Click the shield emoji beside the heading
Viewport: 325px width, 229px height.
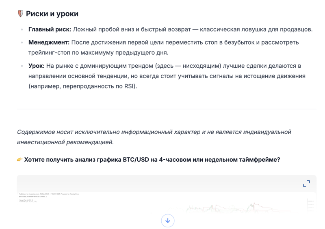(20, 14)
